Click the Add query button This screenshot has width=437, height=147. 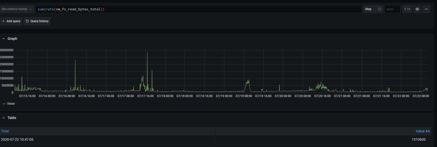click(x=11, y=21)
